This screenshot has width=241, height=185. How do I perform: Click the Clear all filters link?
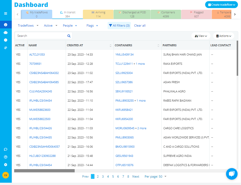click(x=140, y=26)
